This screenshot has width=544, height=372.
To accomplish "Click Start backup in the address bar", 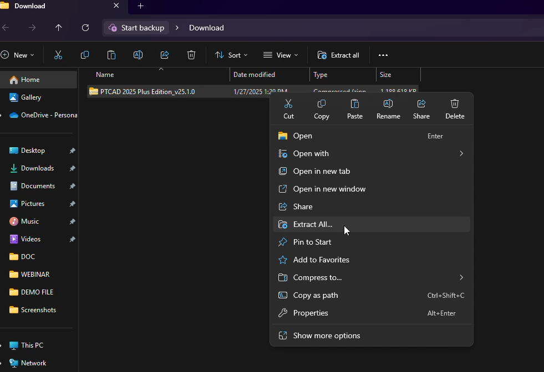I will [x=136, y=28].
